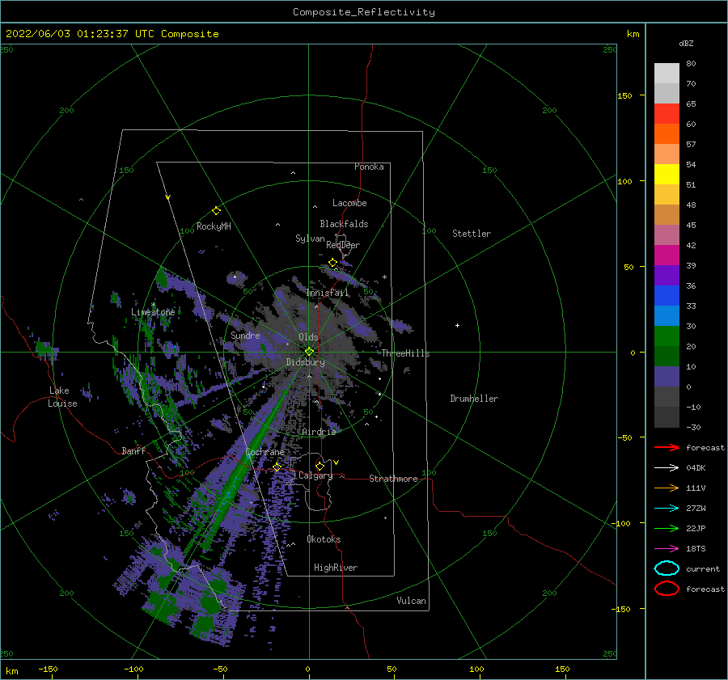Viewport: 728px width, 680px height.
Task: Click the white 04DK arrow icon
Action: [x=667, y=467]
